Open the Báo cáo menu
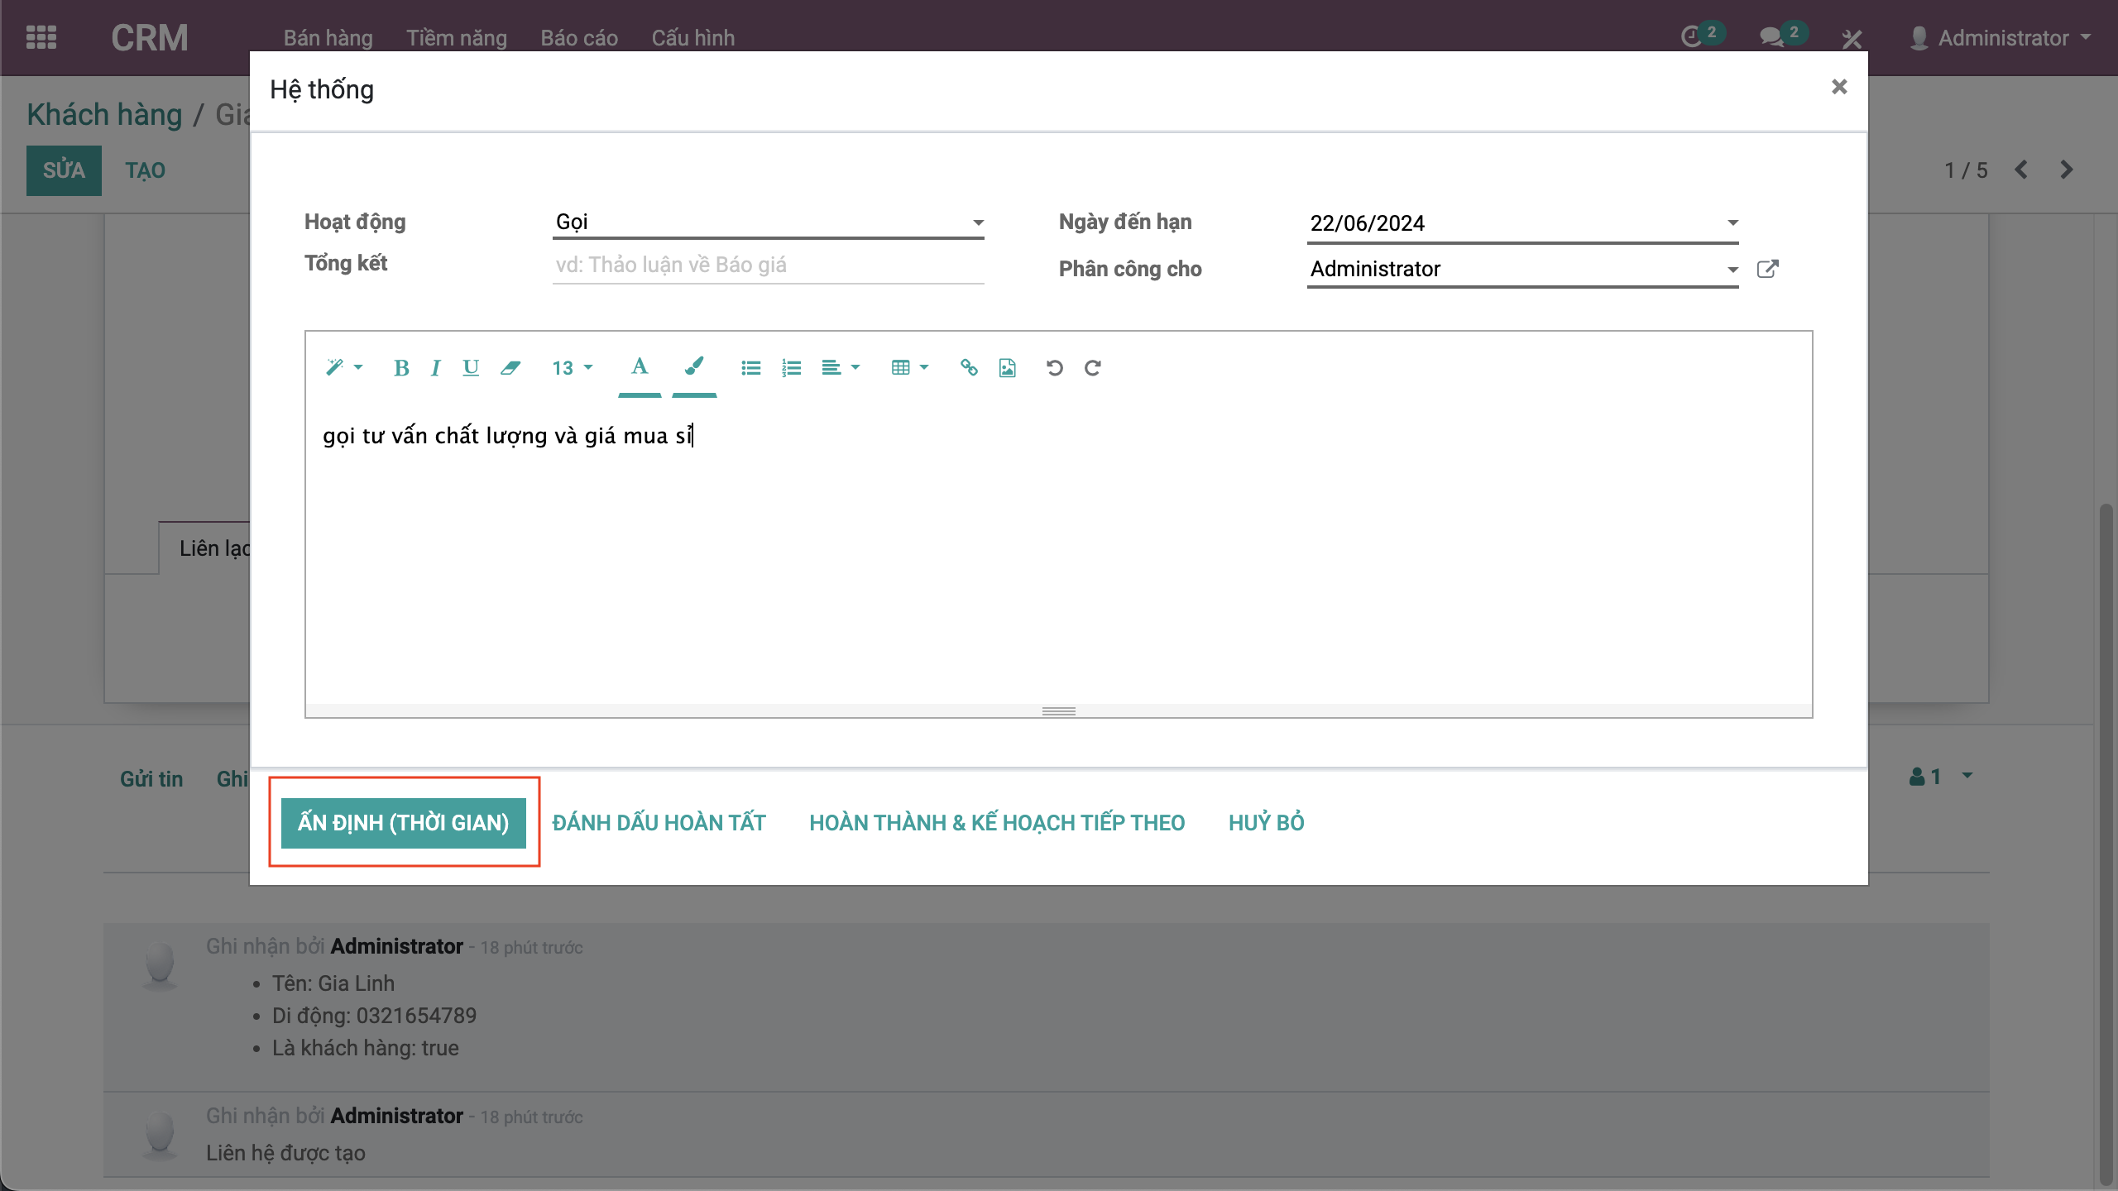This screenshot has width=2118, height=1191. pos(579,38)
